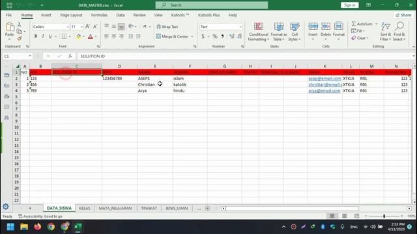Screen dimensions: 417x234
Task: Click the Format Painter brush icon
Action: pos(19,39)
